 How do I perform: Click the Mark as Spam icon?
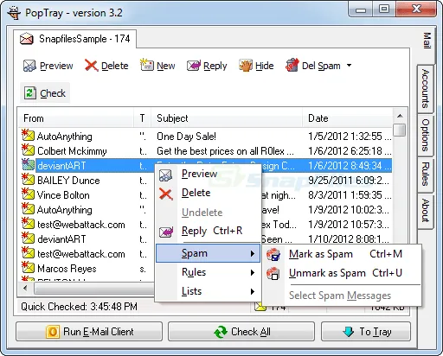273,255
